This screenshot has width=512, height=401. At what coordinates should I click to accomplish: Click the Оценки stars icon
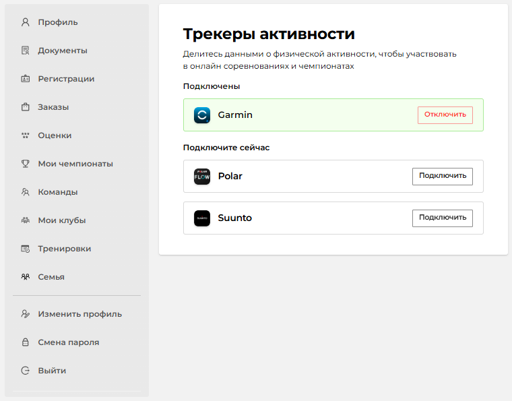click(25, 135)
